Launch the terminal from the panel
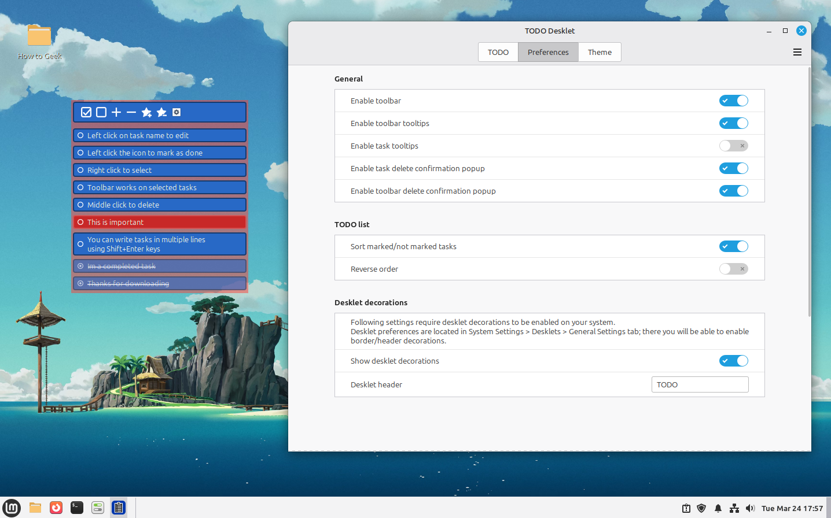The height and width of the screenshot is (518, 831). coord(77,508)
